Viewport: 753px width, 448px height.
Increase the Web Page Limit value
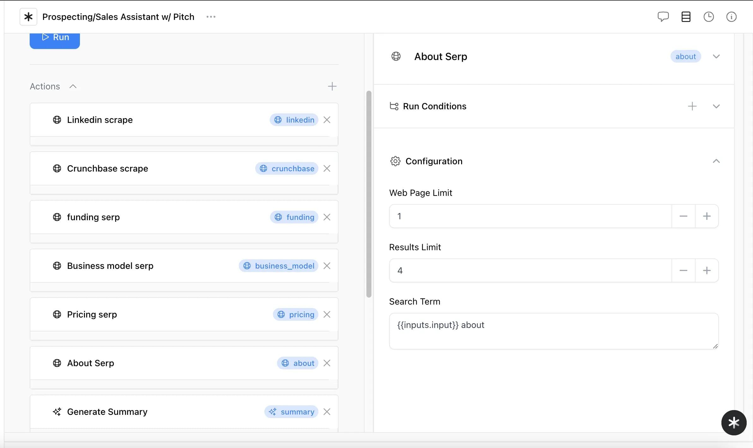(707, 216)
